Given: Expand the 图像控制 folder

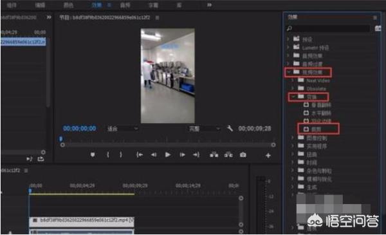Looking at the screenshot, I should [x=293, y=138].
